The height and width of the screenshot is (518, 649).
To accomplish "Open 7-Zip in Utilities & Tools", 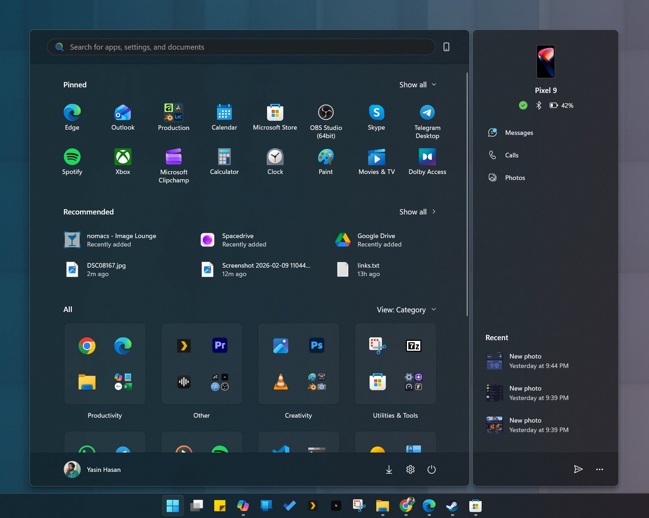I will pos(414,346).
